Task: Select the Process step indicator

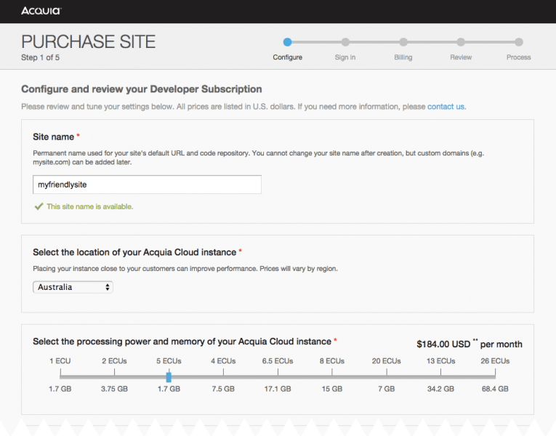Action: 518,42
